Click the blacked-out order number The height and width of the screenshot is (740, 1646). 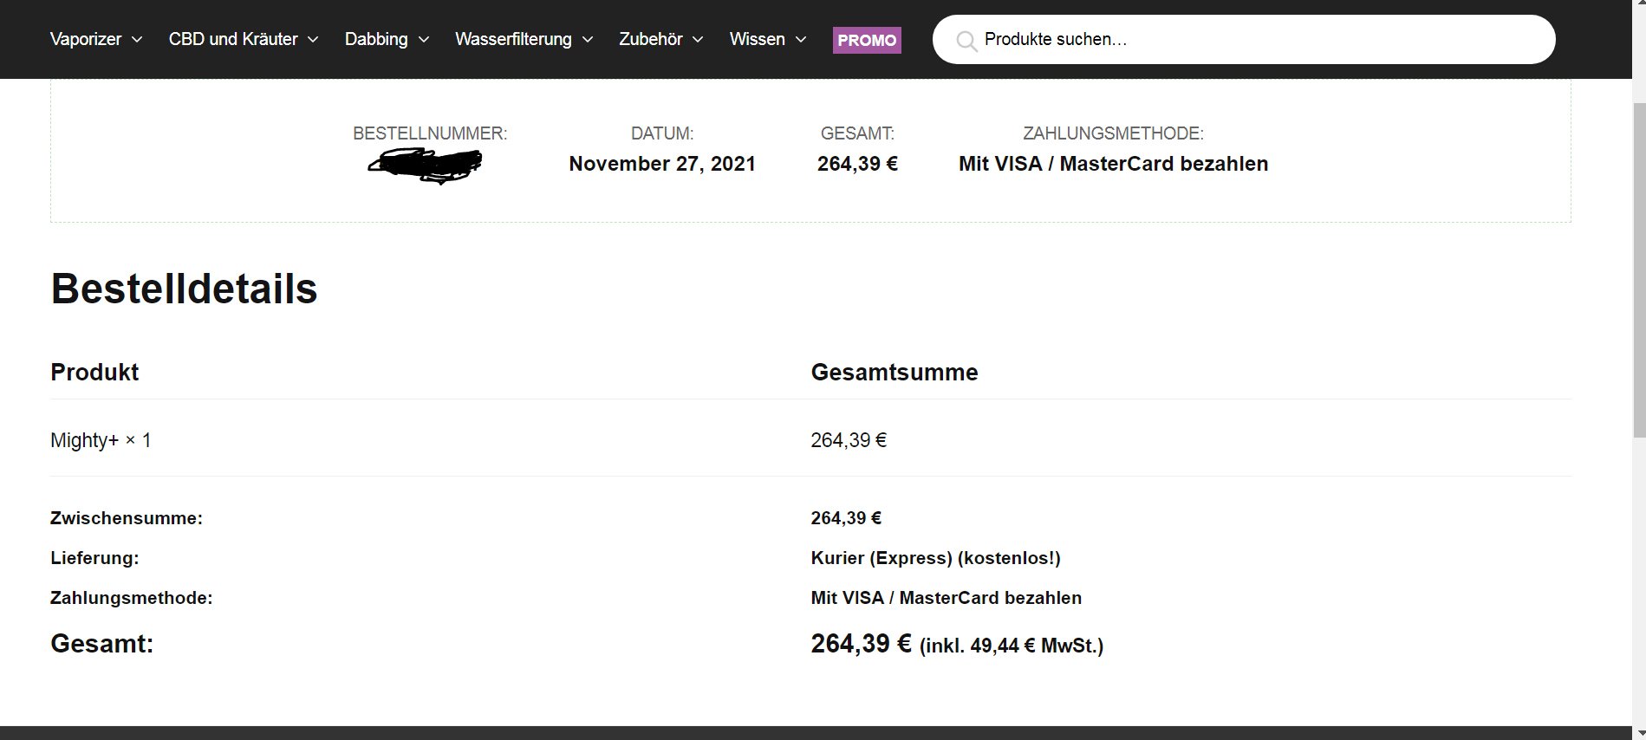click(x=425, y=165)
